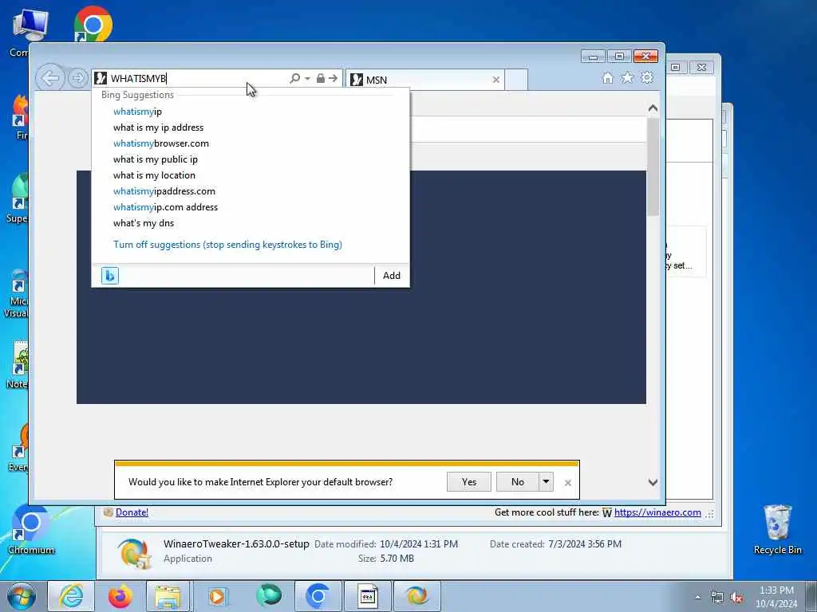The image size is (817, 612).
Task: Click the address bar search magnifier icon
Action: click(x=295, y=78)
